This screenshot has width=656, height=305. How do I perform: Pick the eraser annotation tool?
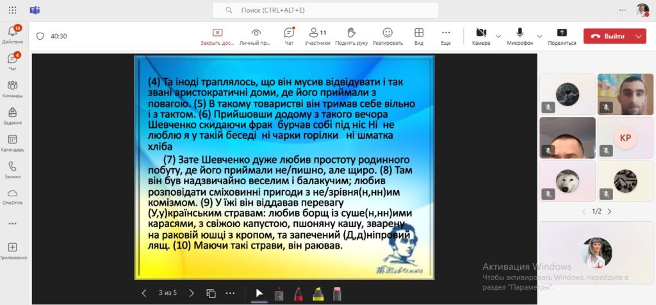tap(338, 293)
